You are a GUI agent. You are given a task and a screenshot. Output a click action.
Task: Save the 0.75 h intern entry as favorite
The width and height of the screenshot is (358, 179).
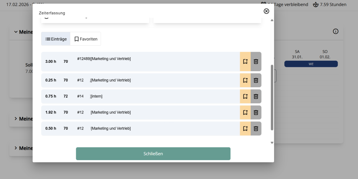245,96
